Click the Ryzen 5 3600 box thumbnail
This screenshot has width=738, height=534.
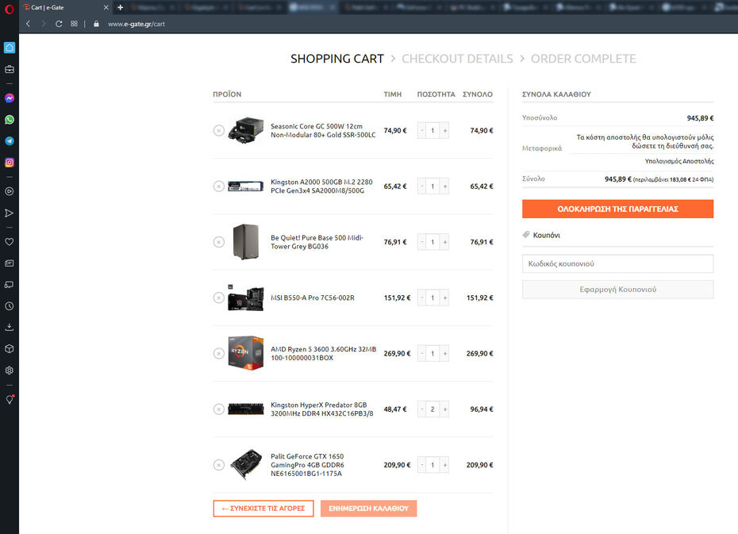(x=245, y=353)
